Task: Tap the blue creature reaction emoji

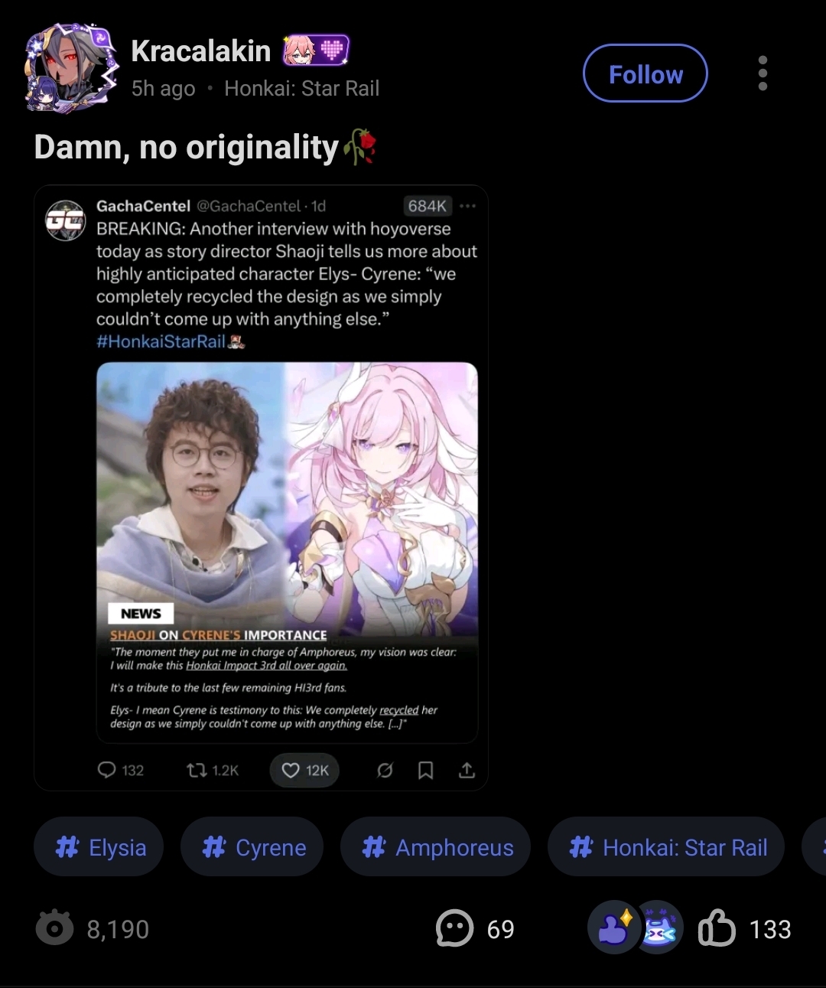Action: [659, 928]
